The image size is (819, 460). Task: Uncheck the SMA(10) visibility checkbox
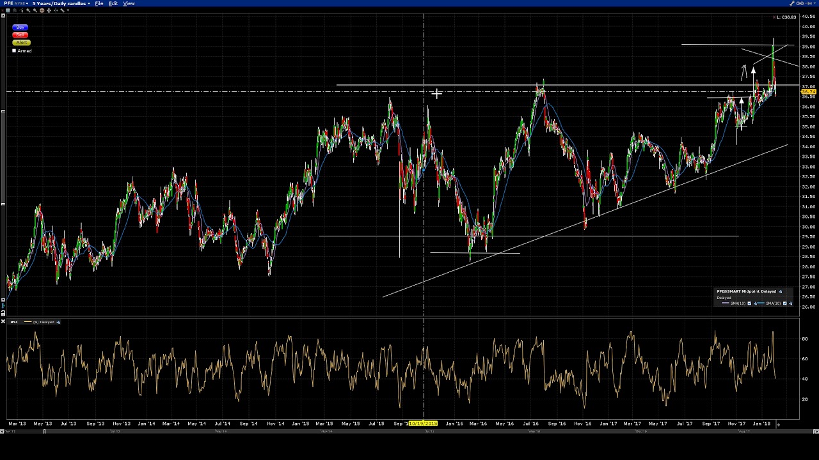[x=749, y=303]
